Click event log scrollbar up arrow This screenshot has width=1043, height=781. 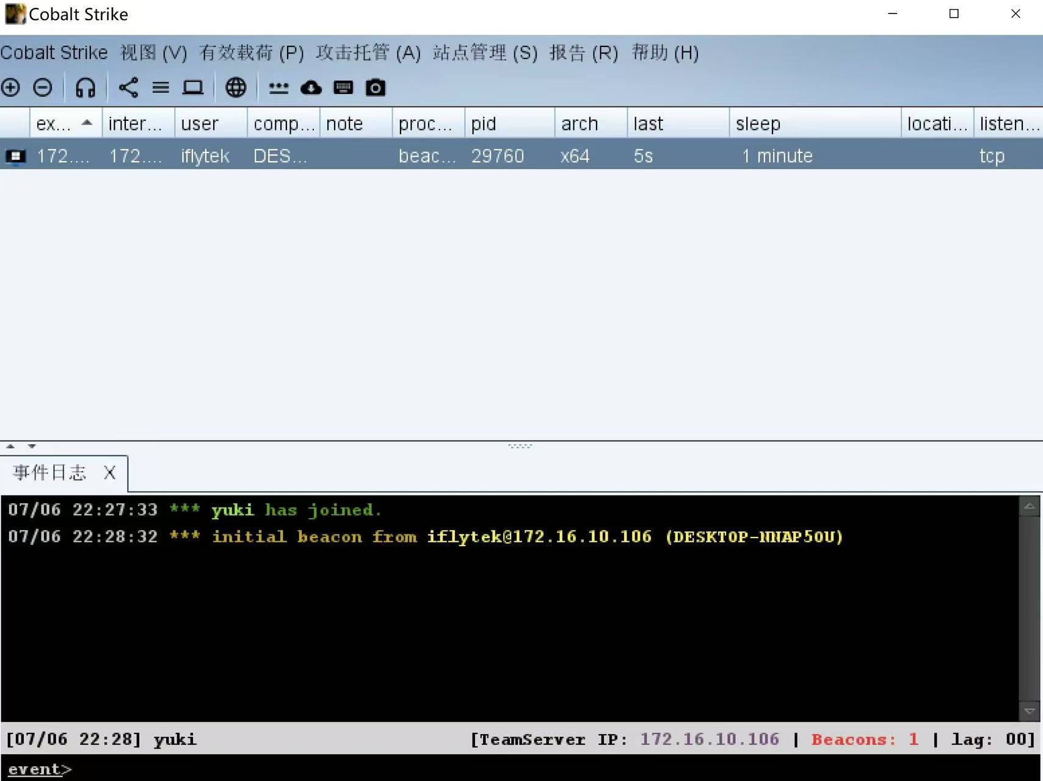[x=1030, y=506]
